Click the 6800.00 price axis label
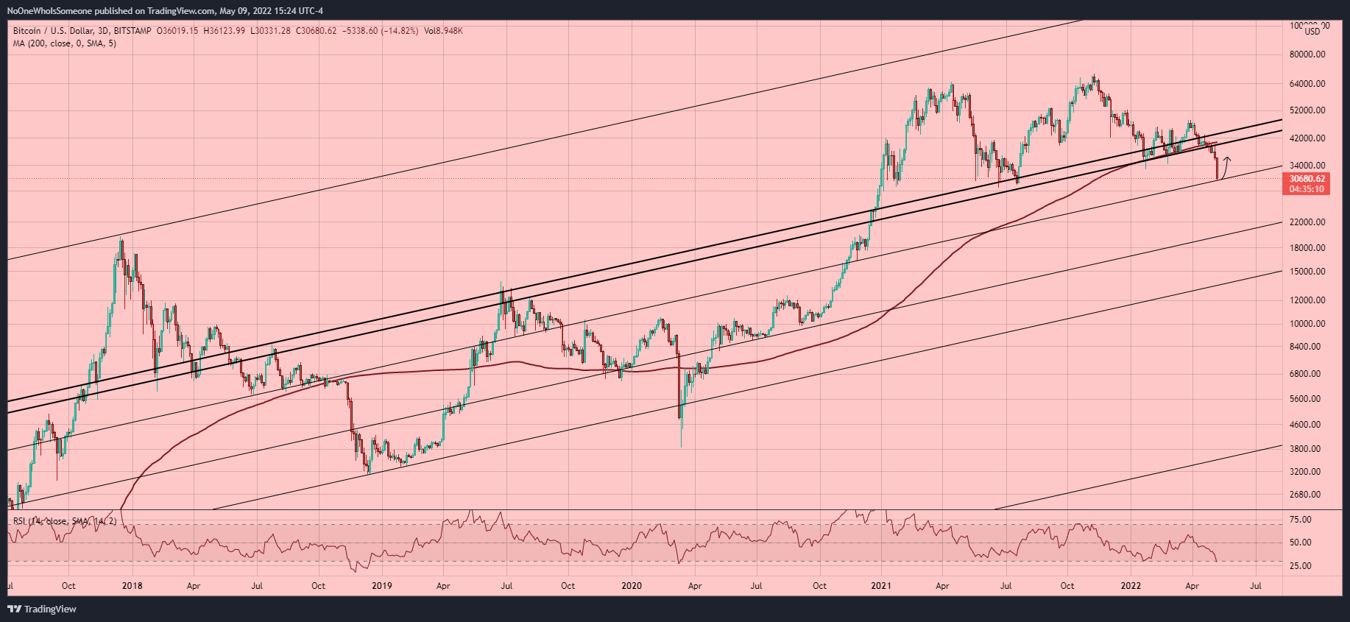 click(1305, 374)
